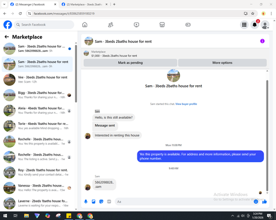
Task: Click the chat messages scrollbar
Action: [x=267, y=136]
